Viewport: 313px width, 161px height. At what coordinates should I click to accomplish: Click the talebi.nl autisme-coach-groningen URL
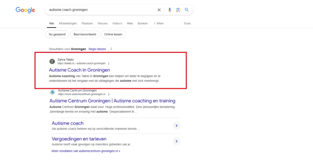[x=81, y=64]
